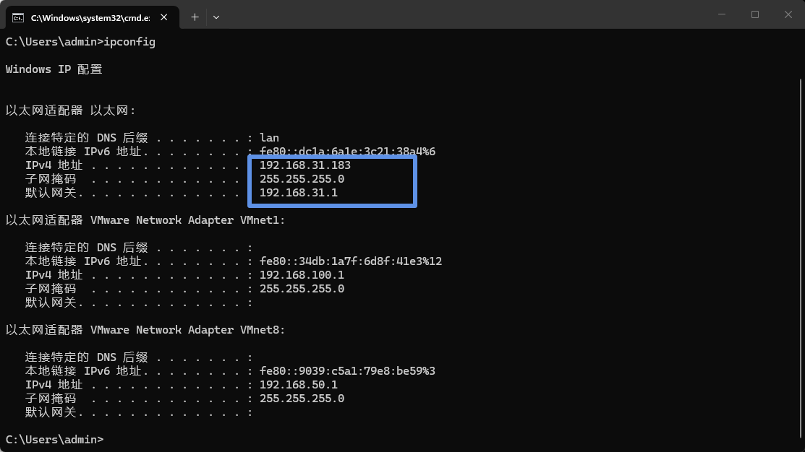
Task: Click the "Windows IP 配置" heading line
Action: [x=54, y=69]
